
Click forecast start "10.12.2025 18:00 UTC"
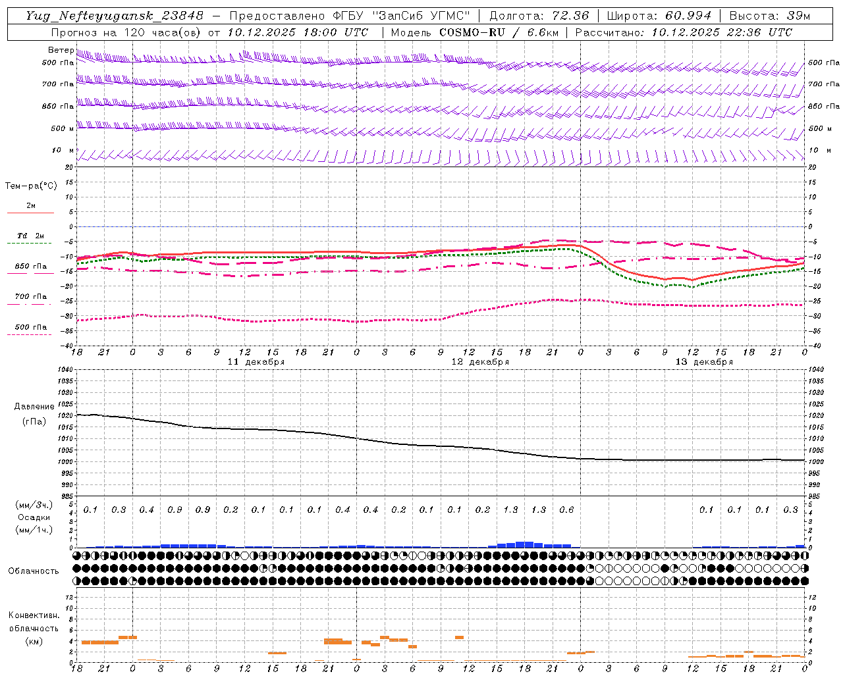point(298,32)
